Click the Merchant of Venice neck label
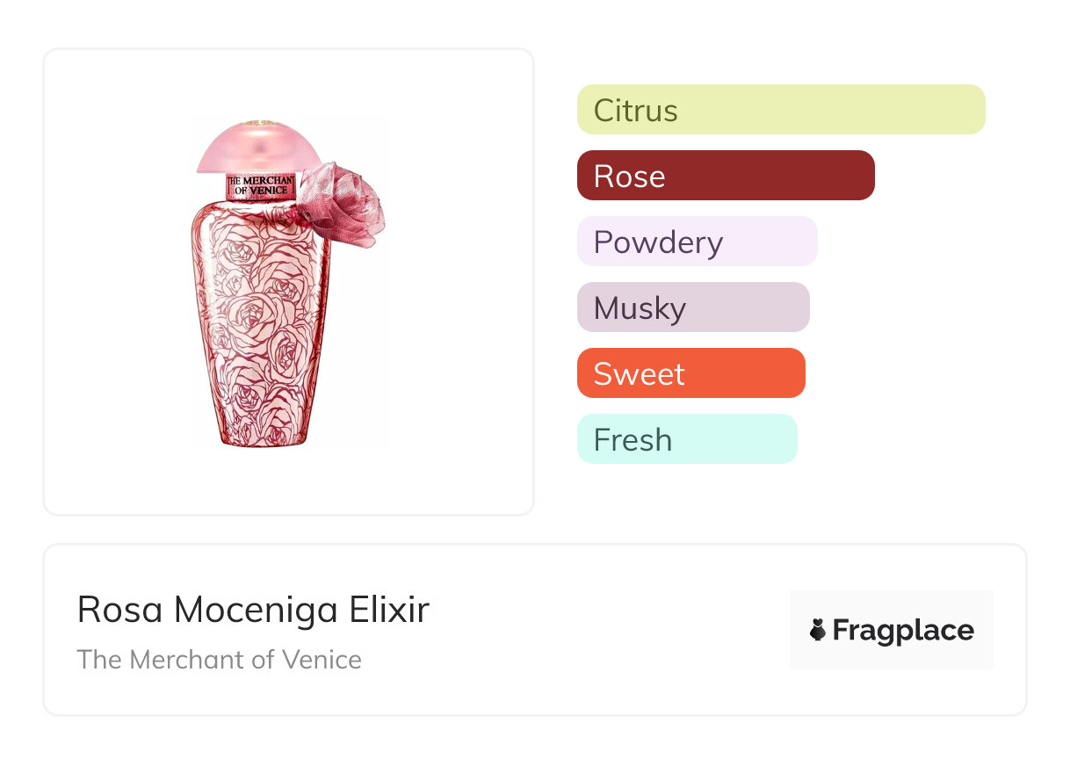The image size is (1070, 759). coord(262,185)
